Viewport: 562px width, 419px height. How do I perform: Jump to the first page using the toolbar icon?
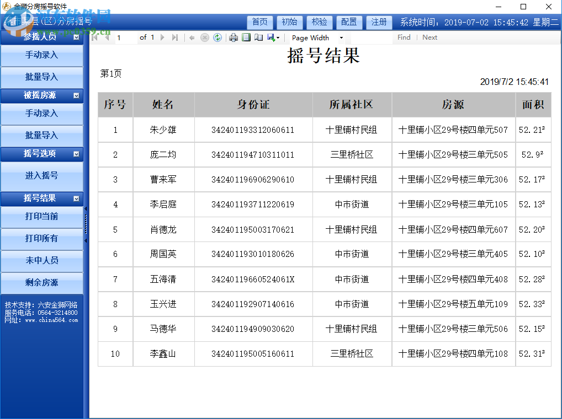(x=94, y=37)
